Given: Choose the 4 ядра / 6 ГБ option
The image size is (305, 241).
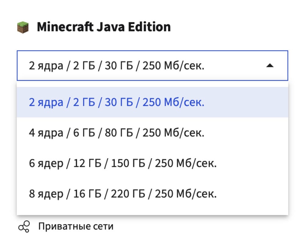Looking at the screenshot, I should (117, 133).
